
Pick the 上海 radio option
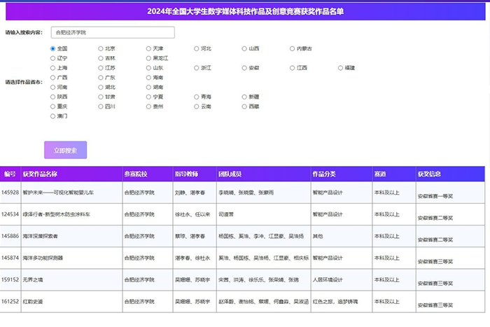click(x=53, y=68)
